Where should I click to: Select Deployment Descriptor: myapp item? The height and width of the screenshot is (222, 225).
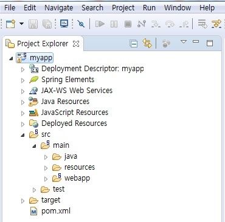point(92,69)
